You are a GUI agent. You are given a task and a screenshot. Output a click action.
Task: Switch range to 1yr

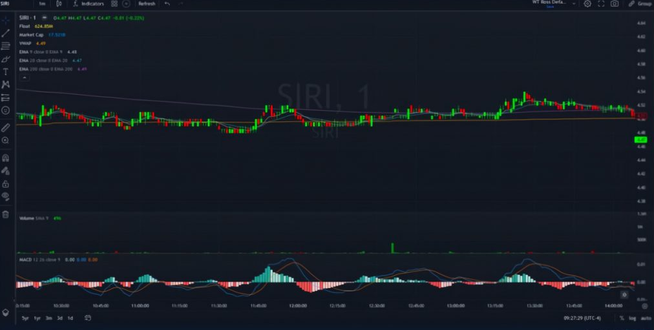37,318
